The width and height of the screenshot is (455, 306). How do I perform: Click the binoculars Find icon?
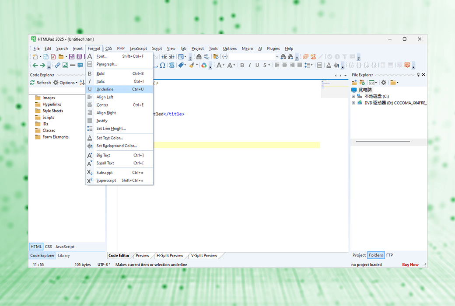click(199, 56)
